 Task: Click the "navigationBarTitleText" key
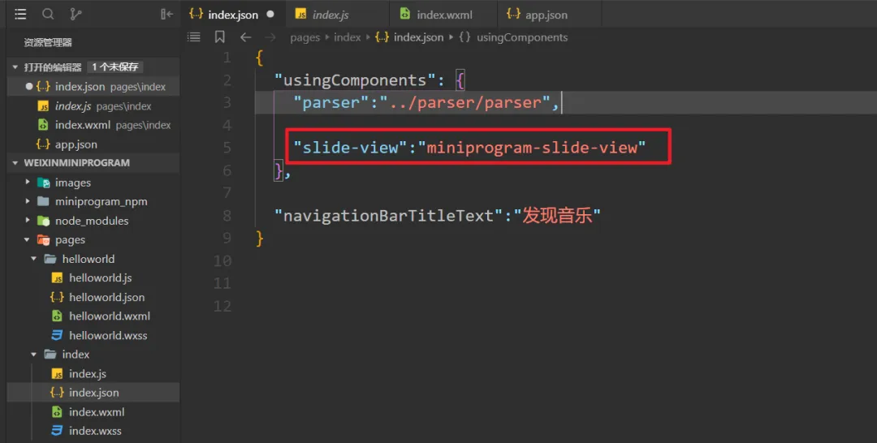coord(389,215)
